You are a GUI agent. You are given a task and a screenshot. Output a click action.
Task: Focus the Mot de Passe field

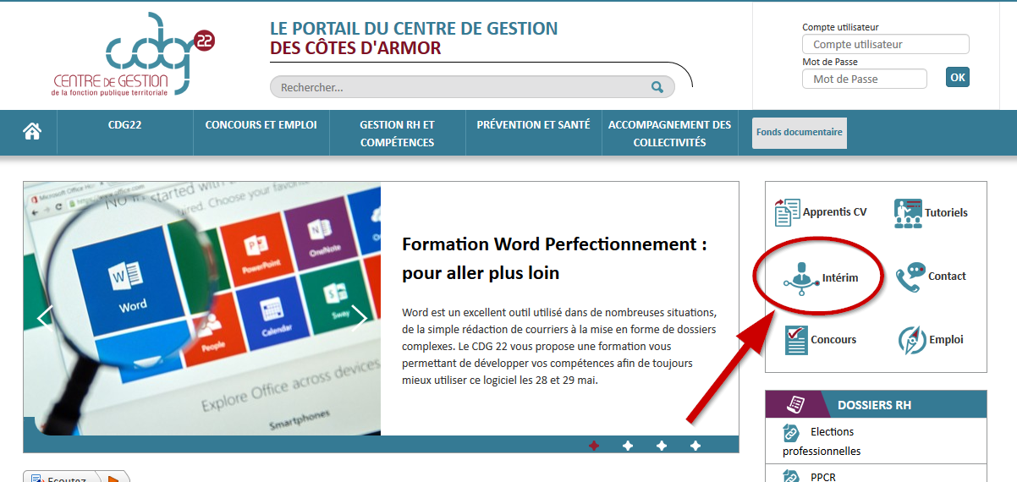pos(865,79)
